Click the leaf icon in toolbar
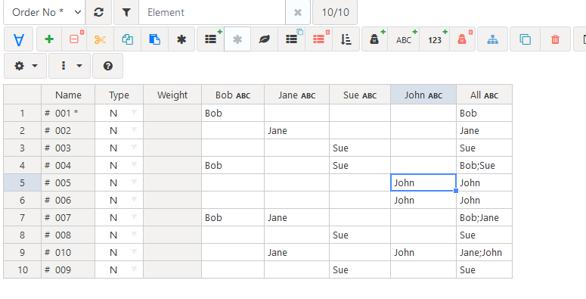The width and height of the screenshot is (586, 299). tap(264, 39)
